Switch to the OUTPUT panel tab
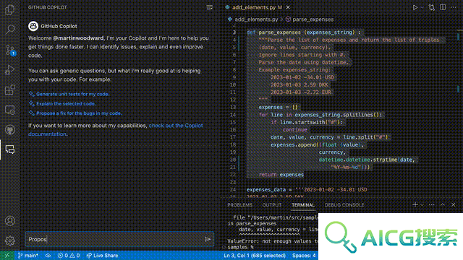The height and width of the screenshot is (260, 463). point(272,205)
